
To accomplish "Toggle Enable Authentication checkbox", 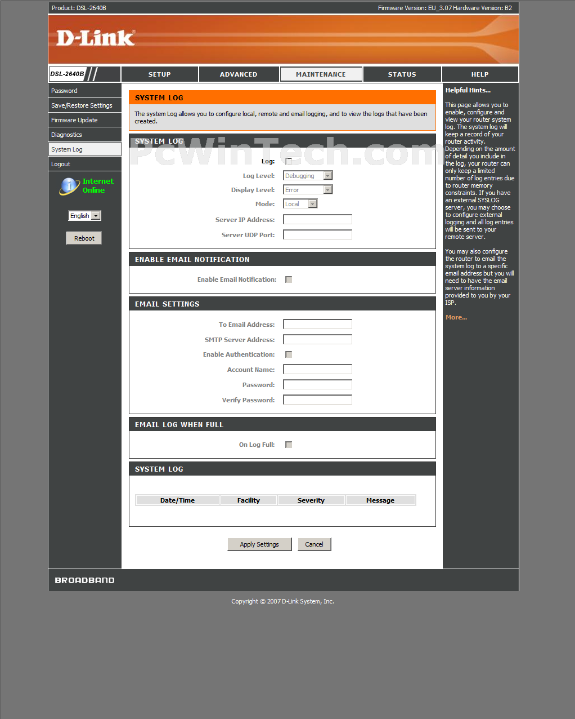I will [289, 354].
